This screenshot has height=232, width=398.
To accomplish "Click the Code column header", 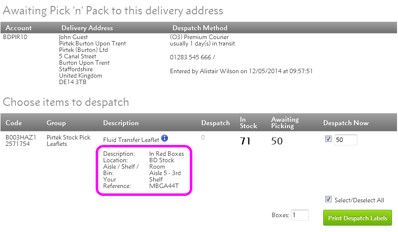I will pos(13,123).
